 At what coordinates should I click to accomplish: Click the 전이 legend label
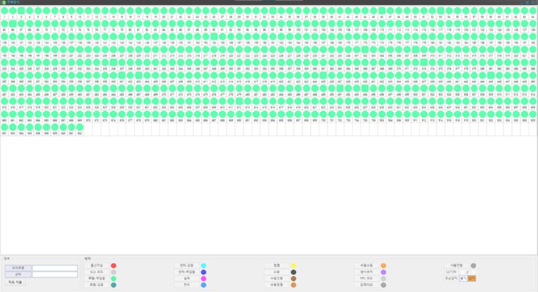(x=186, y=285)
